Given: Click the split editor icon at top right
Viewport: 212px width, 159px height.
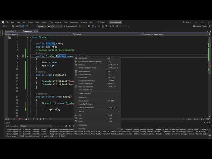Looking at the screenshot, I should [x=210, y=34].
